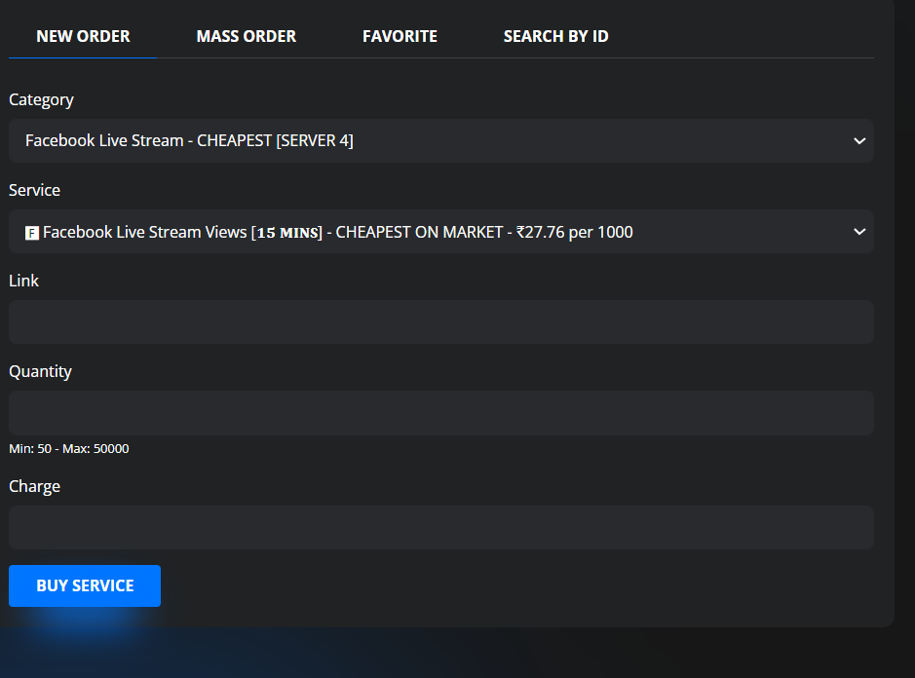915x678 pixels.
Task: Switch to the NEW ORDER tab
Action: pos(83,36)
